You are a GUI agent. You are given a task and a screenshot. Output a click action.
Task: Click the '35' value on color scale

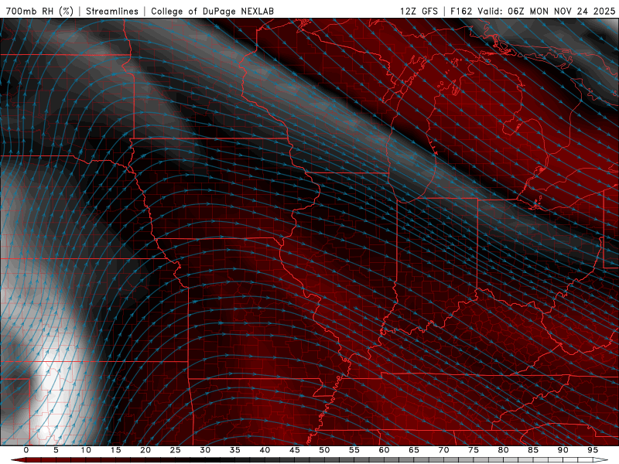pyautogui.click(x=234, y=450)
